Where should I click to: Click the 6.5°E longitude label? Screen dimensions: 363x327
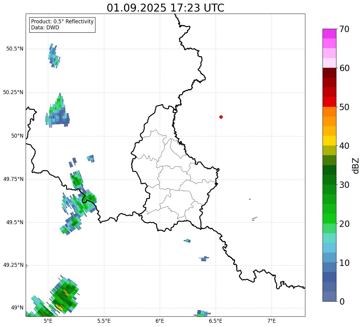[x=216, y=321]
